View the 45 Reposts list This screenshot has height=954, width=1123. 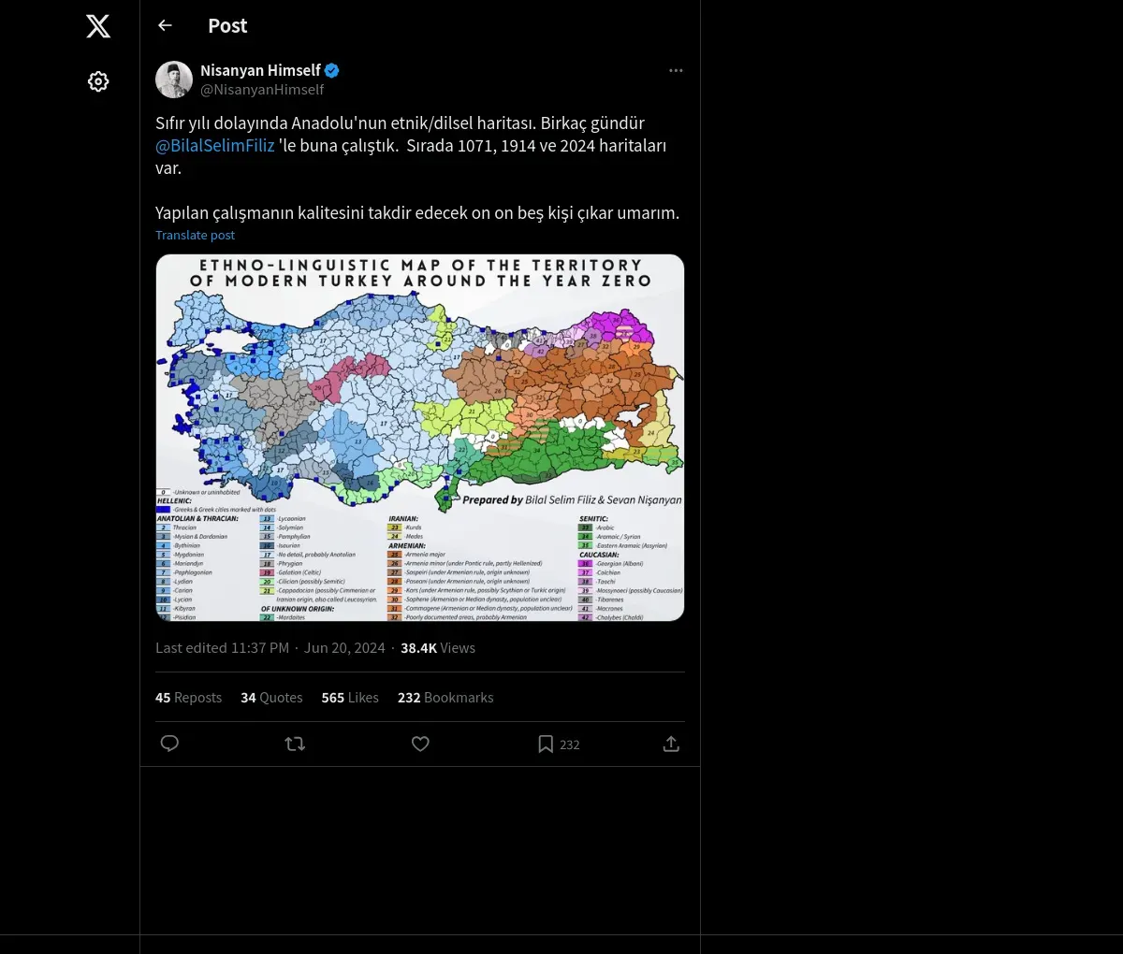[188, 698]
